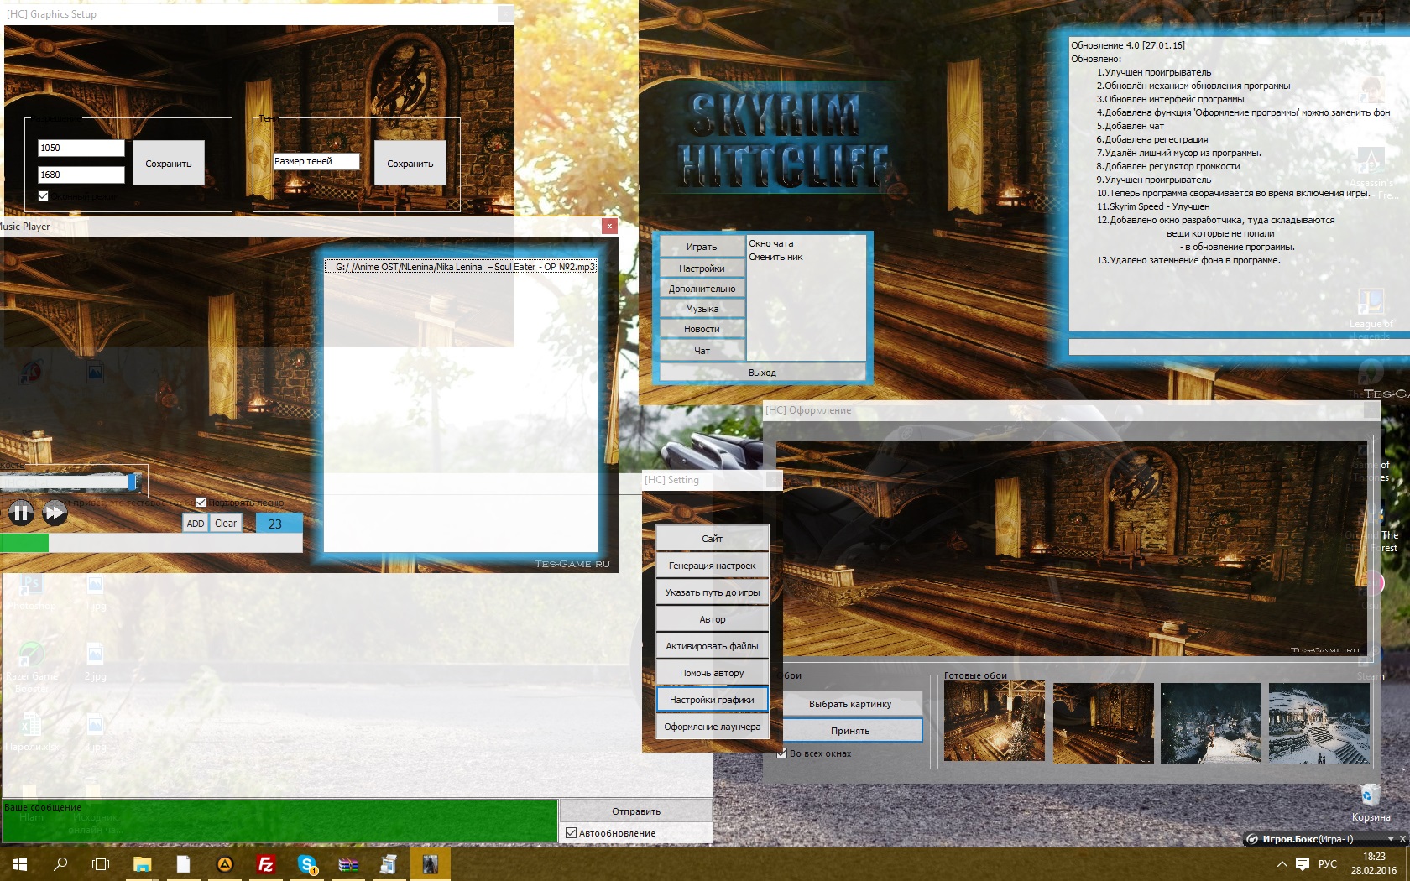1410x881 pixels.
Task: Save resolution in Graphics Setup
Action: 169,164
